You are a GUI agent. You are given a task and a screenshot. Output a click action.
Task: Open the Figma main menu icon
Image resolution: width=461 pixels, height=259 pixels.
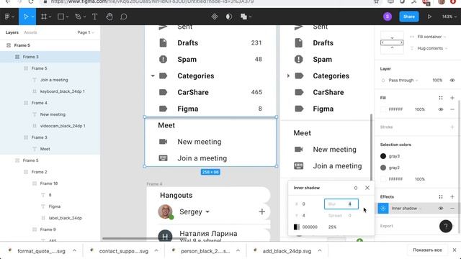click(x=8, y=17)
